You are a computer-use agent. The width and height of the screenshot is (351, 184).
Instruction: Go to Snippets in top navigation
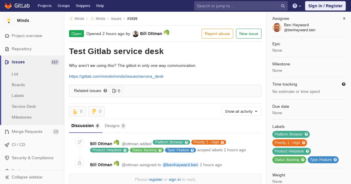point(83,6)
